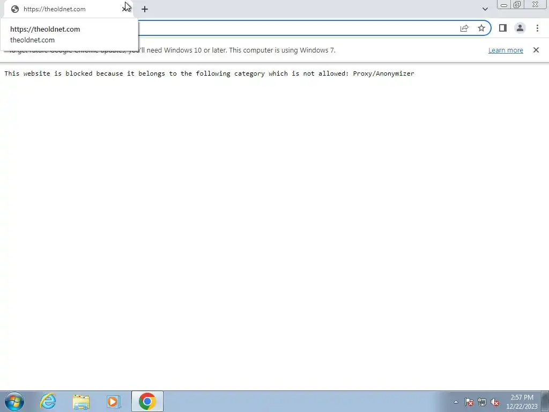This screenshot has height=412, width=549.
Task: Minimize the Chrome window
Action: click(504, 4)
